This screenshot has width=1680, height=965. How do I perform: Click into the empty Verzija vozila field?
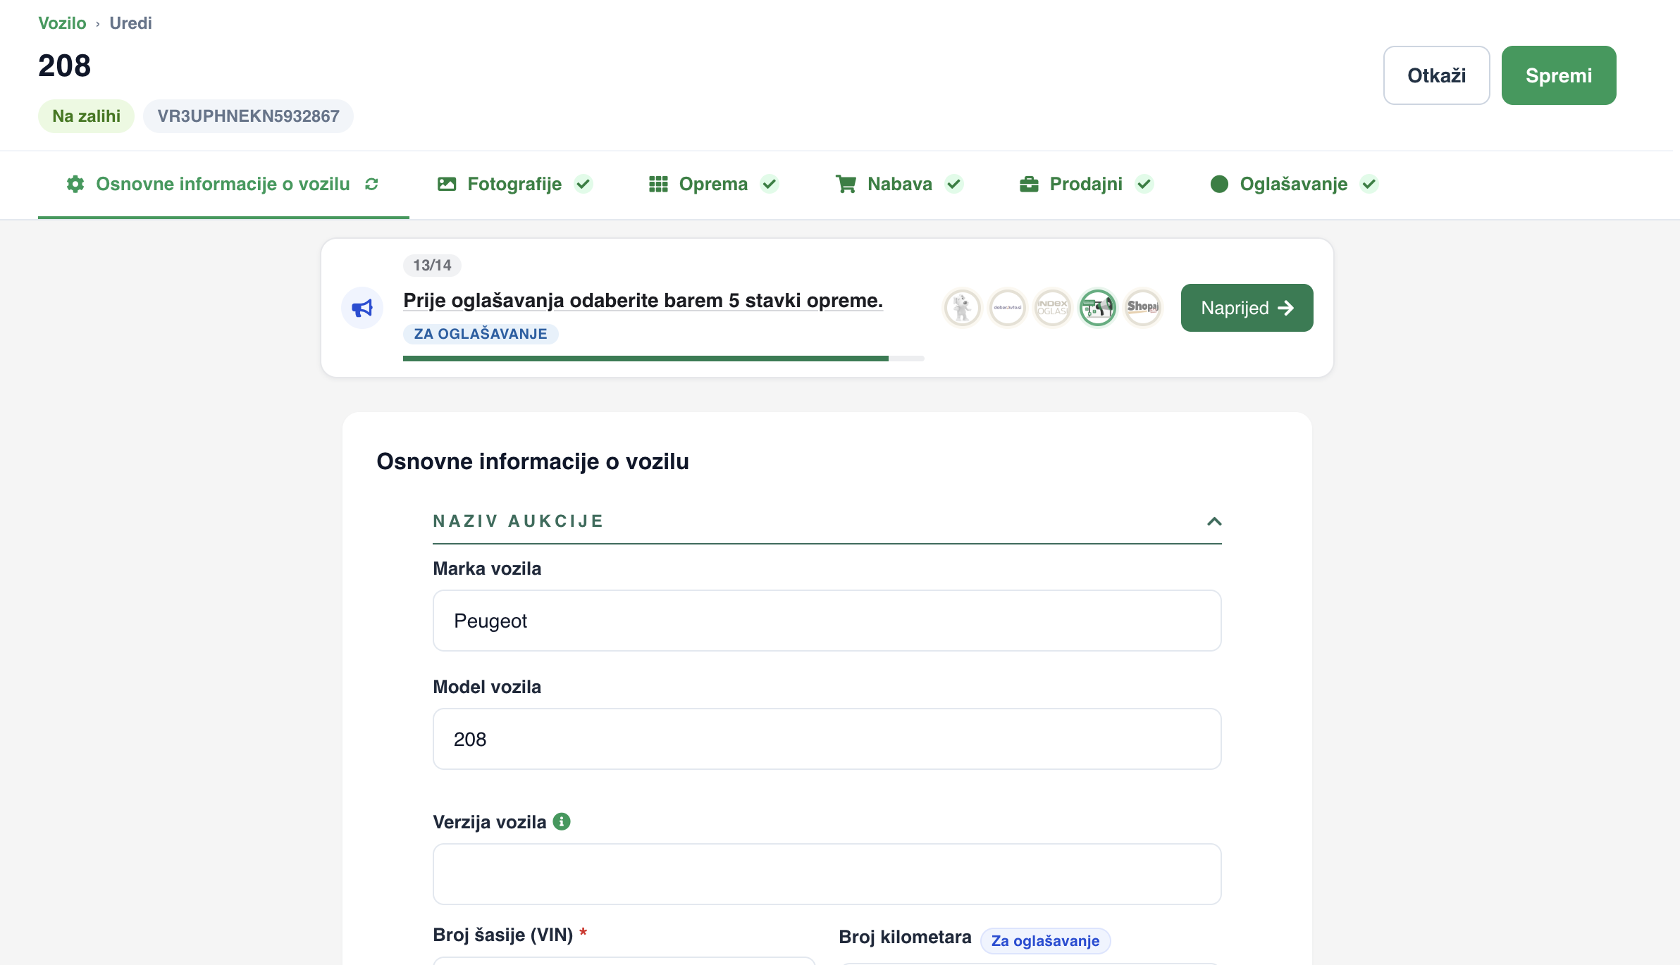(x=827, y=874)
